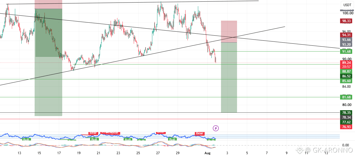
Task: Click the 85.60 price label
Action: 346,81
